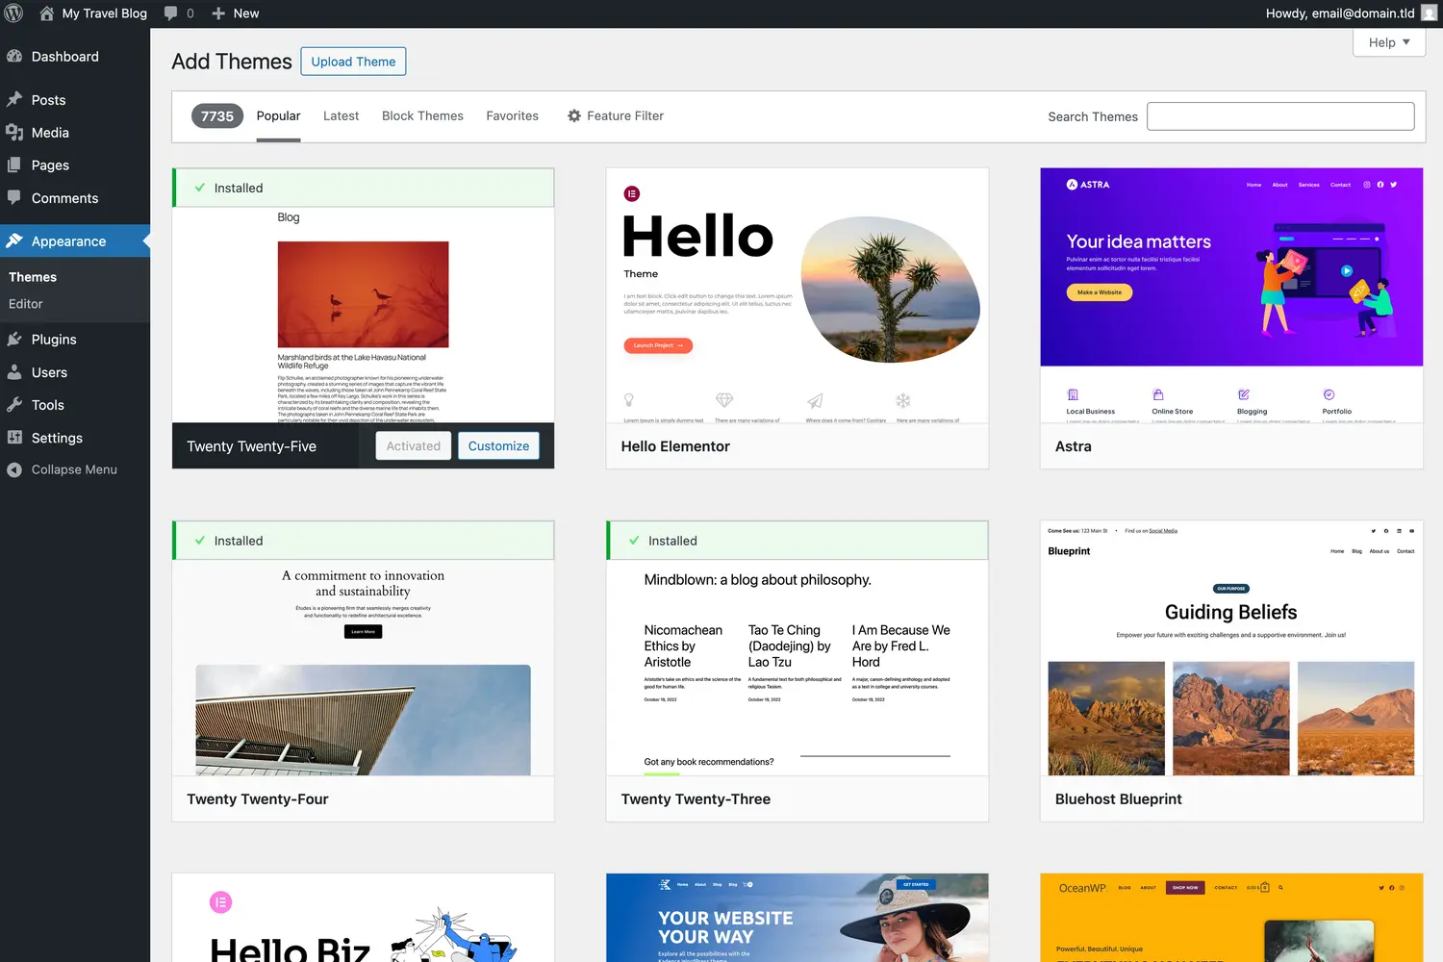Open Twenty Twenty-Three theme thumbnail
The width and height of the screenshot is (1443, 962).
797,668
